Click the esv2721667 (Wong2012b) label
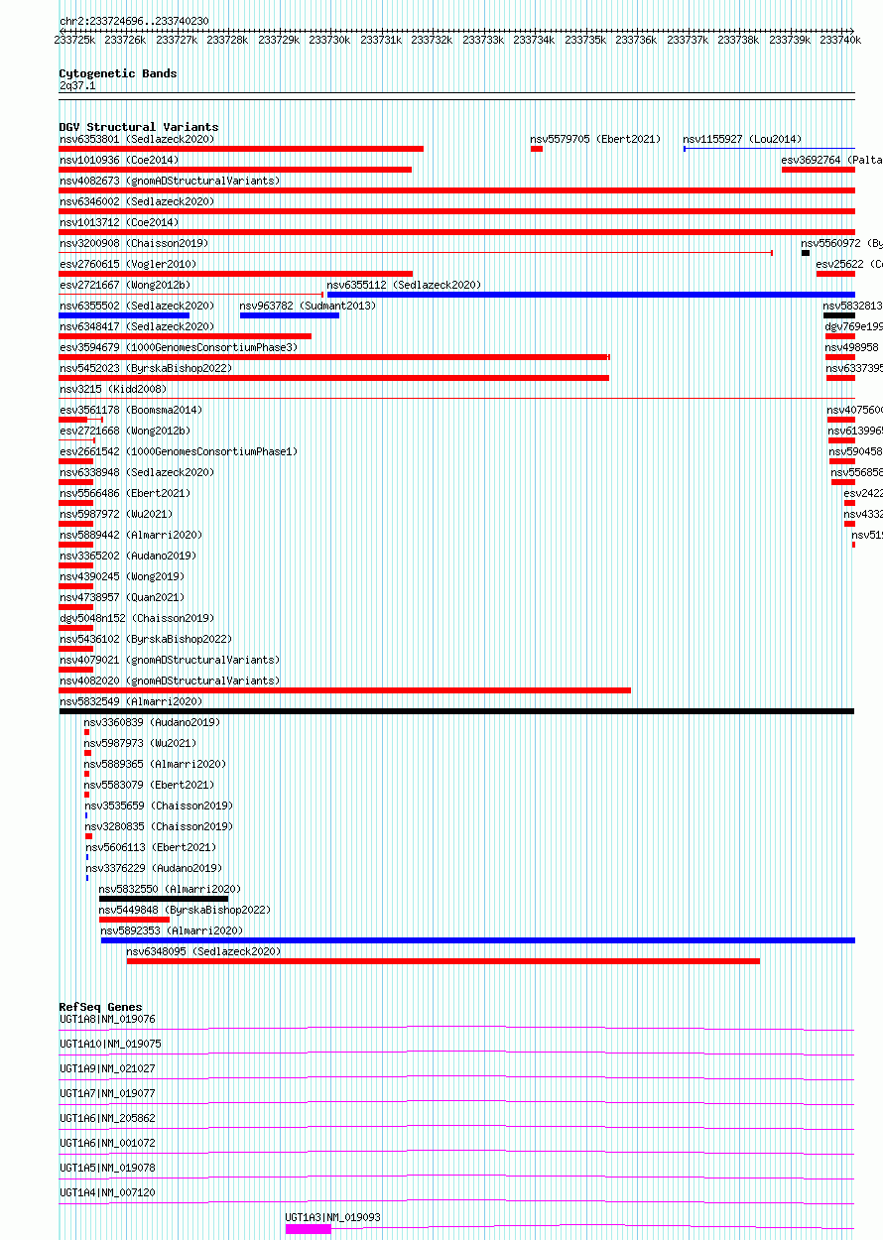883x1240 pixels. (x=125, y=285)
